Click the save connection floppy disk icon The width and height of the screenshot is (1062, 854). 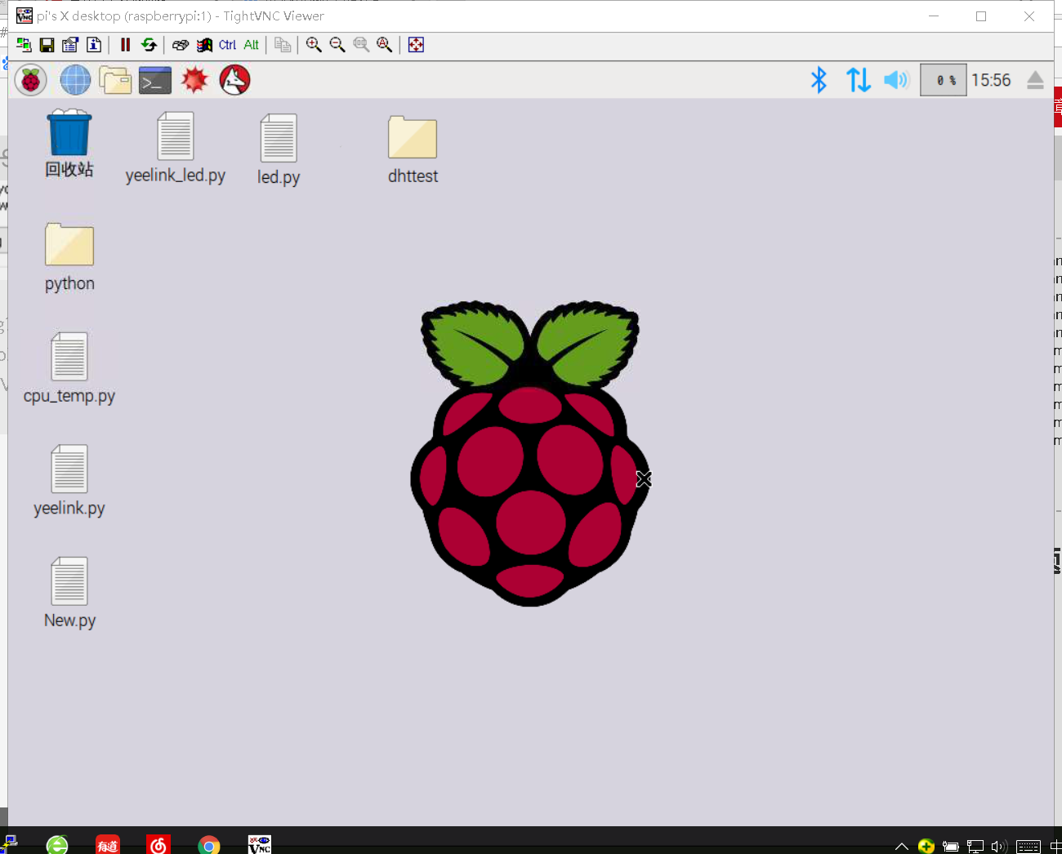click(x=47, y=45)
